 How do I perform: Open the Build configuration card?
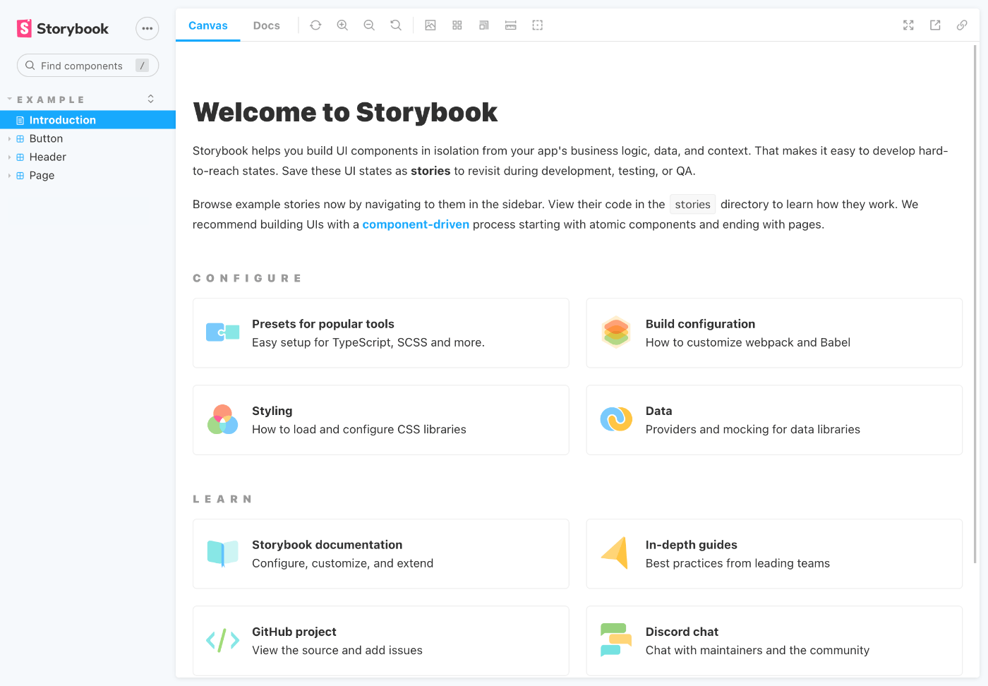pyautogui.click(x=774, y=332)
